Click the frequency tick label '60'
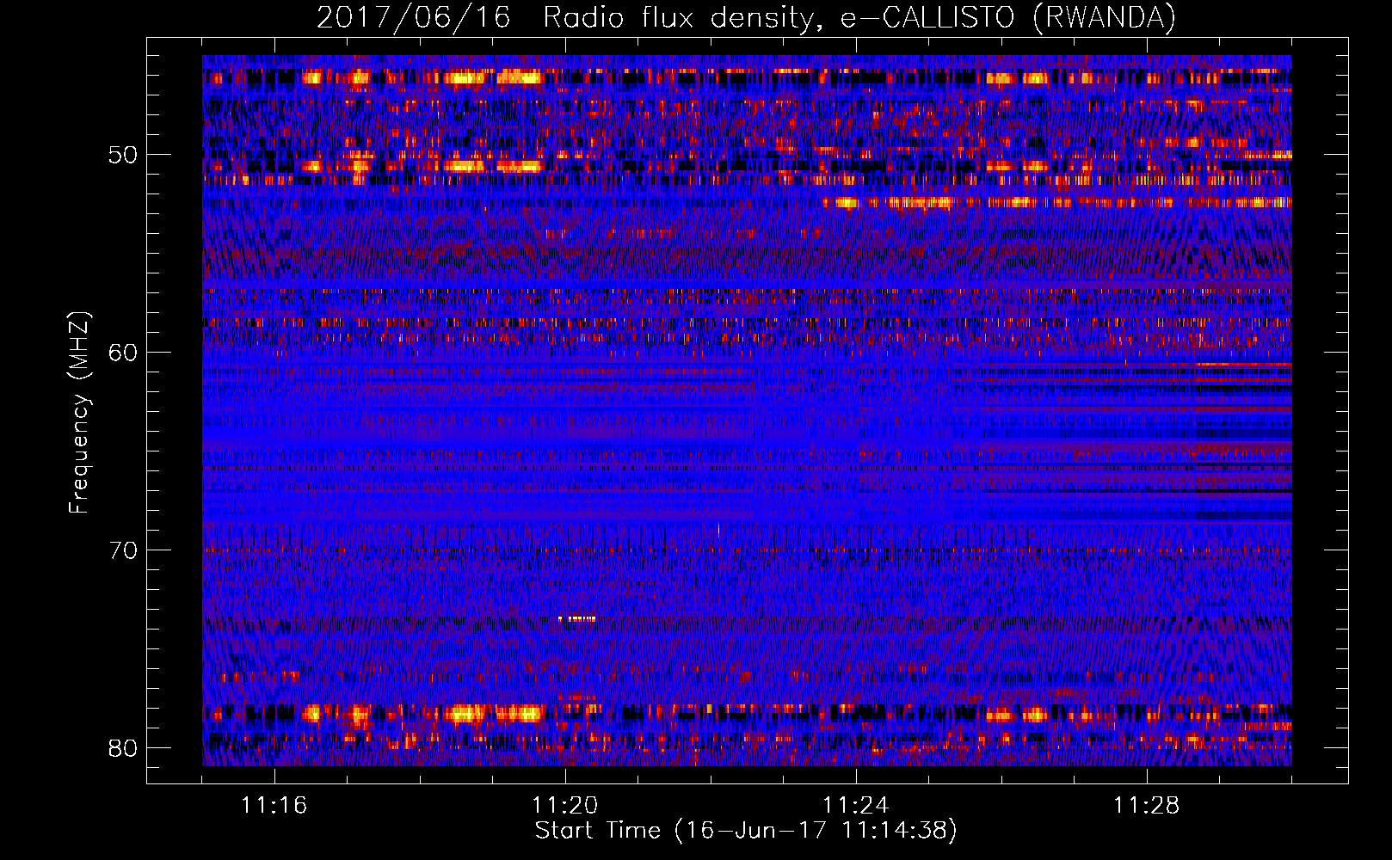Viewport: 1392px width, 860px height. point(123,353)
